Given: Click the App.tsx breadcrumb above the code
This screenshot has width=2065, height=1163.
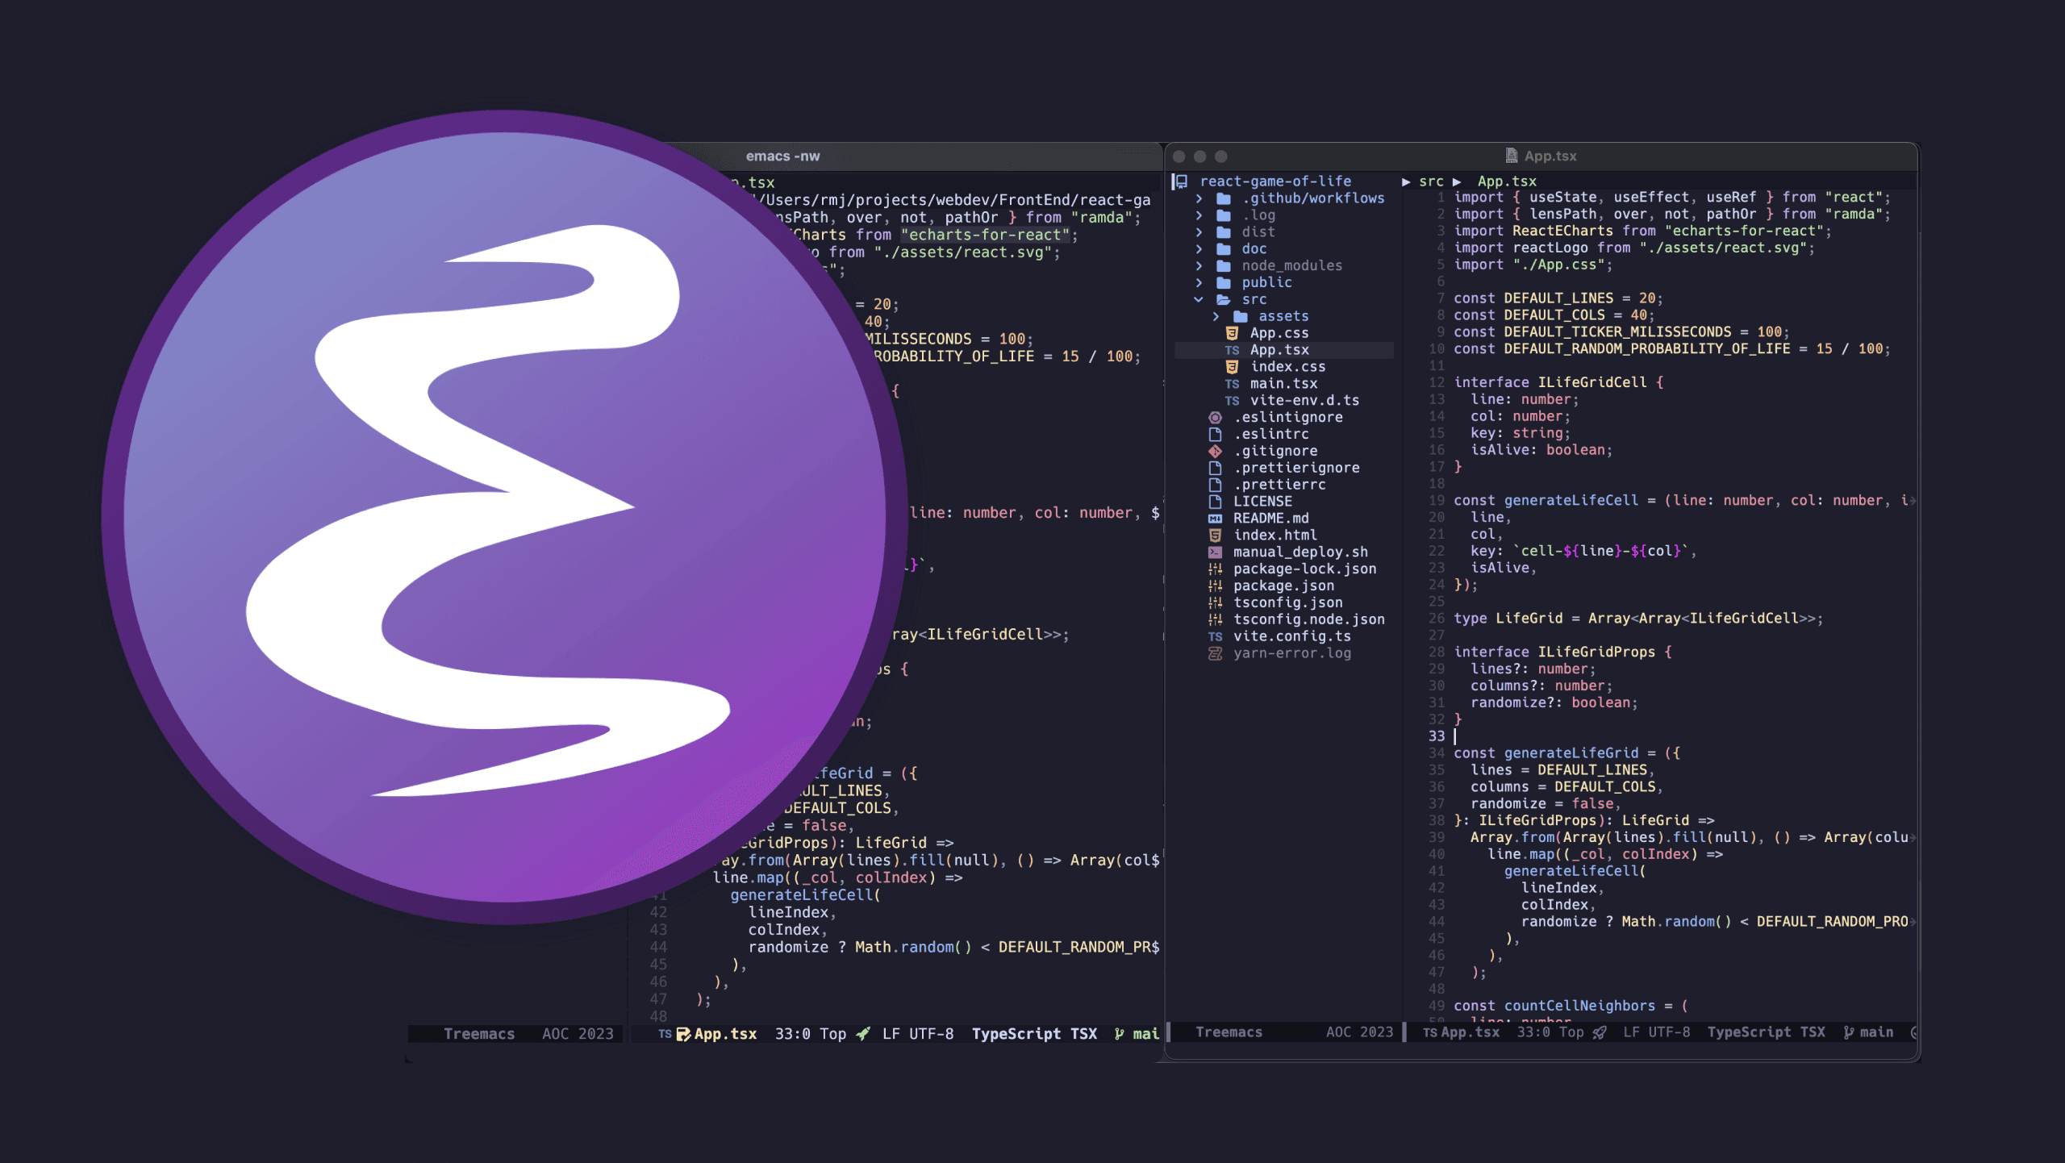Looking at the screenshot, I should point(1506,181).
